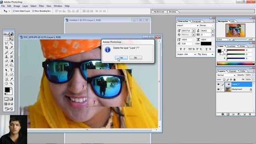Screen dimensions: 256x144
Task: Select the History Brush tool
Action: point(11,57)
